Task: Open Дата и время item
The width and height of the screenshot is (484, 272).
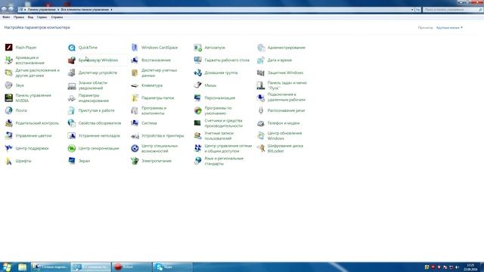Action: pyautogui.click(x=274, y=60)
